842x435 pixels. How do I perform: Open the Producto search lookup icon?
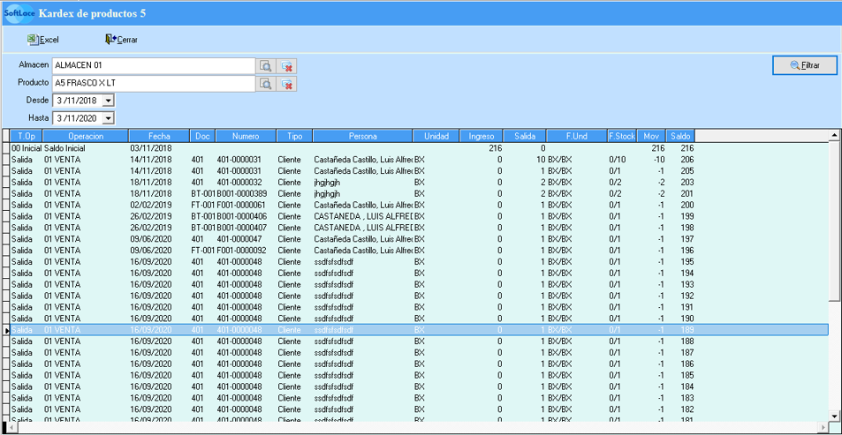coord(266,84)
